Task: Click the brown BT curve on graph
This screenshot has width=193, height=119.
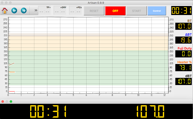Action: click(x=11, y=64)
